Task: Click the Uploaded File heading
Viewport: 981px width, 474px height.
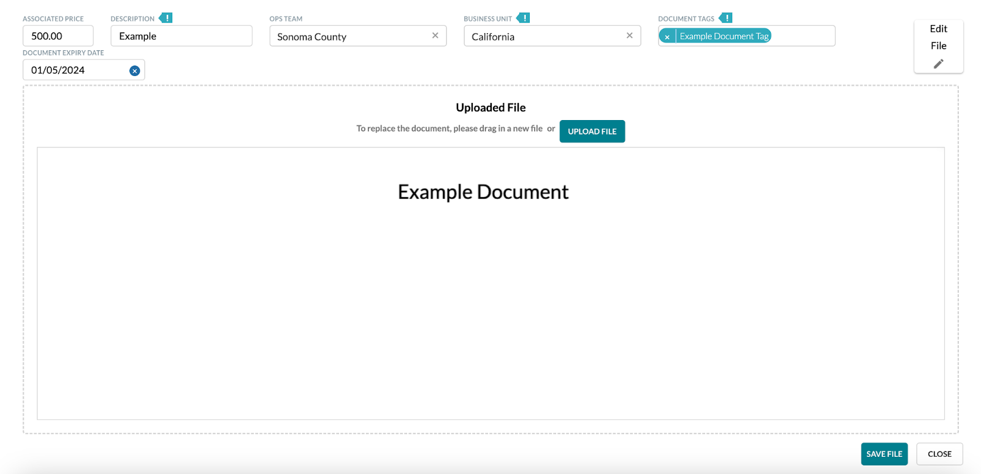Action: (491, 108)
